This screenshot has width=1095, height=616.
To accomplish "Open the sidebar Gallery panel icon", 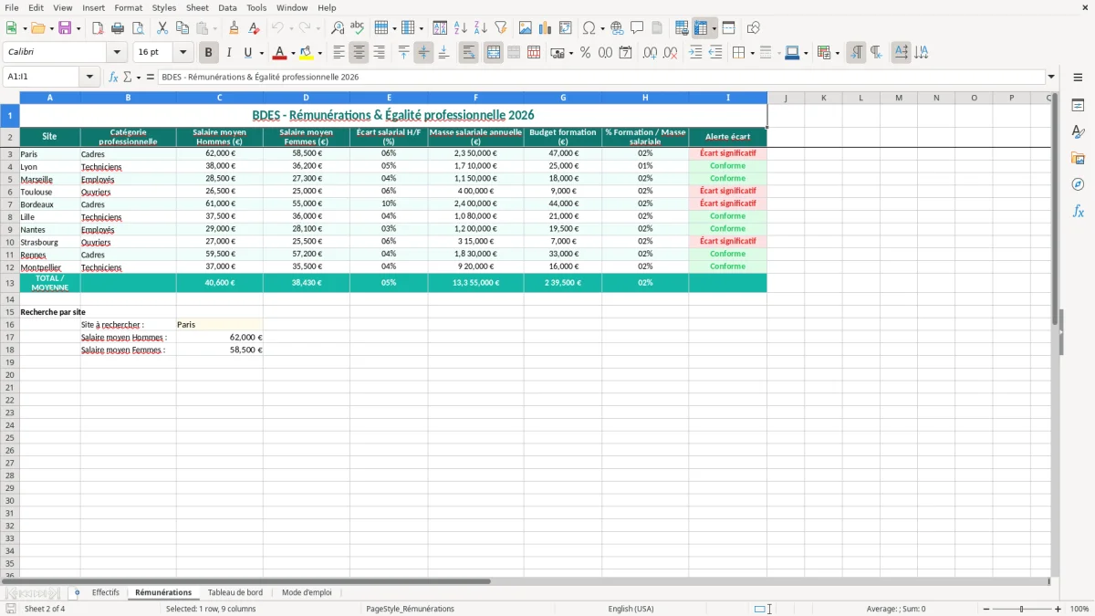I will point(1078,159).
